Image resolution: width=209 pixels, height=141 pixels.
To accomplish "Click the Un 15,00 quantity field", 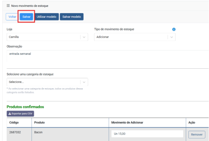I will pos(147,134).
